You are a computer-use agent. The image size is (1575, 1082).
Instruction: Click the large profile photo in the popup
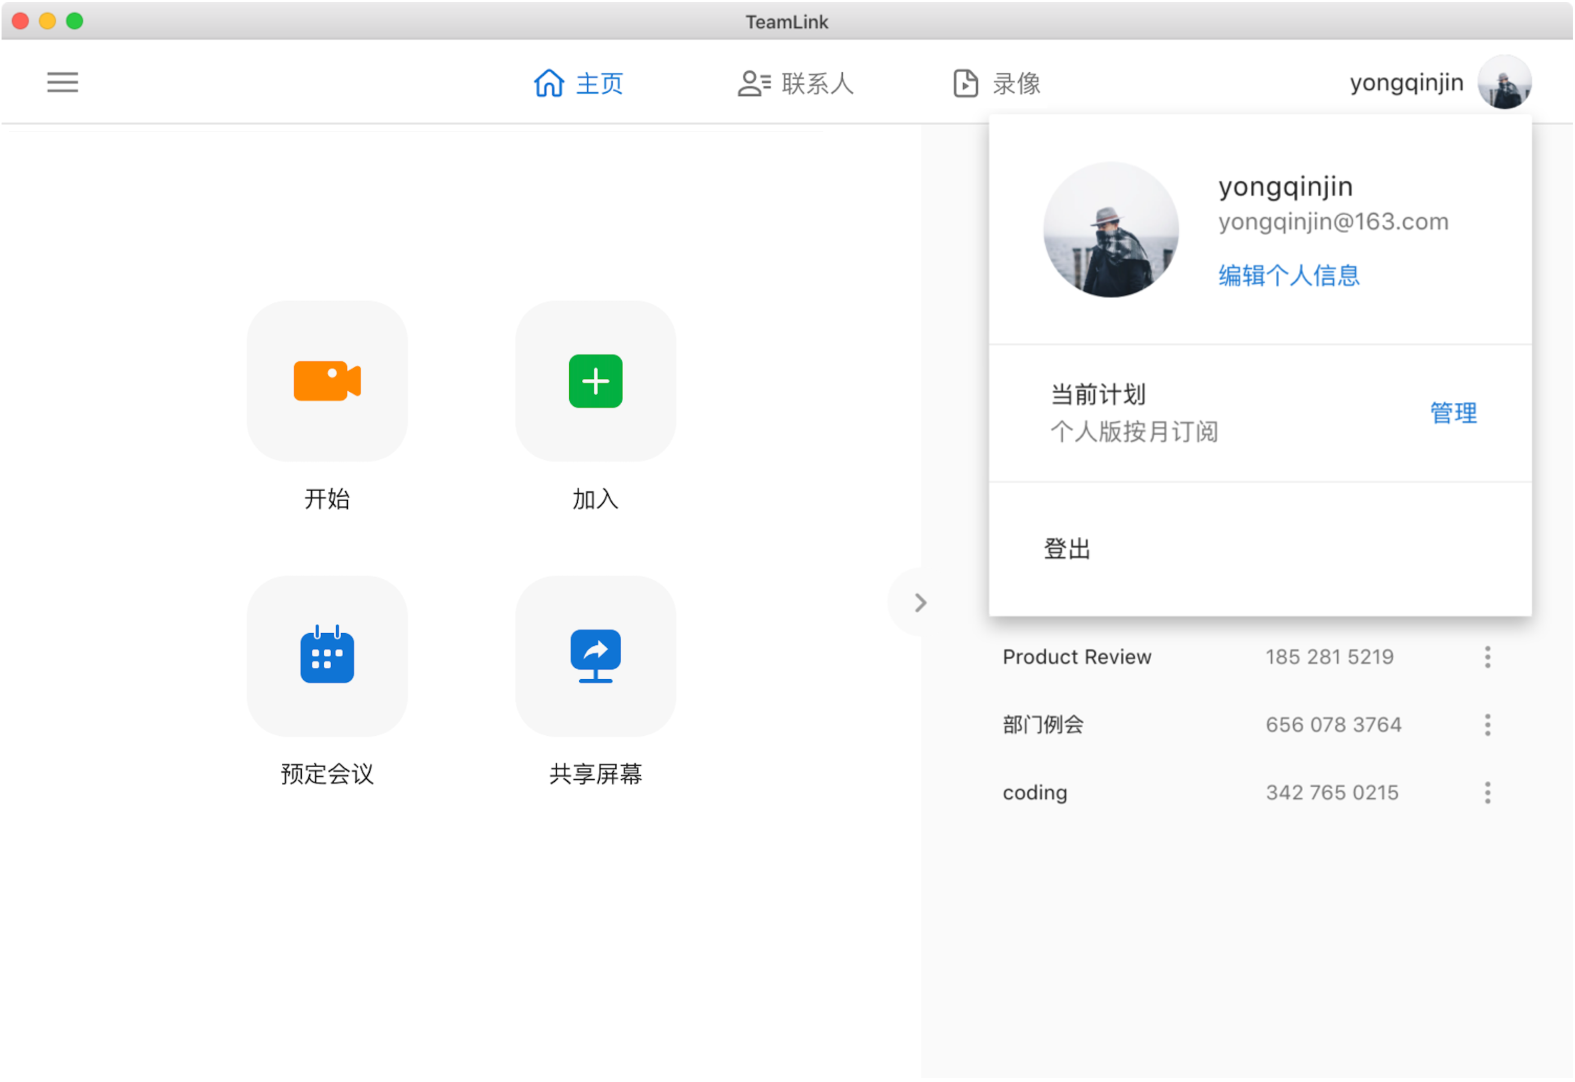point(1110,229)
